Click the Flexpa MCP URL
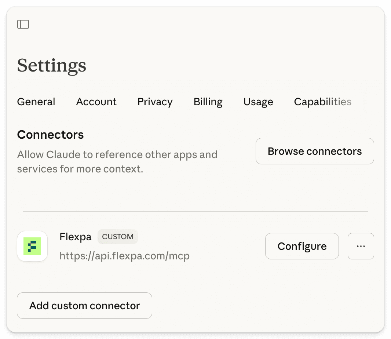This screenshot has width=391, height=339. coord(125,256)
